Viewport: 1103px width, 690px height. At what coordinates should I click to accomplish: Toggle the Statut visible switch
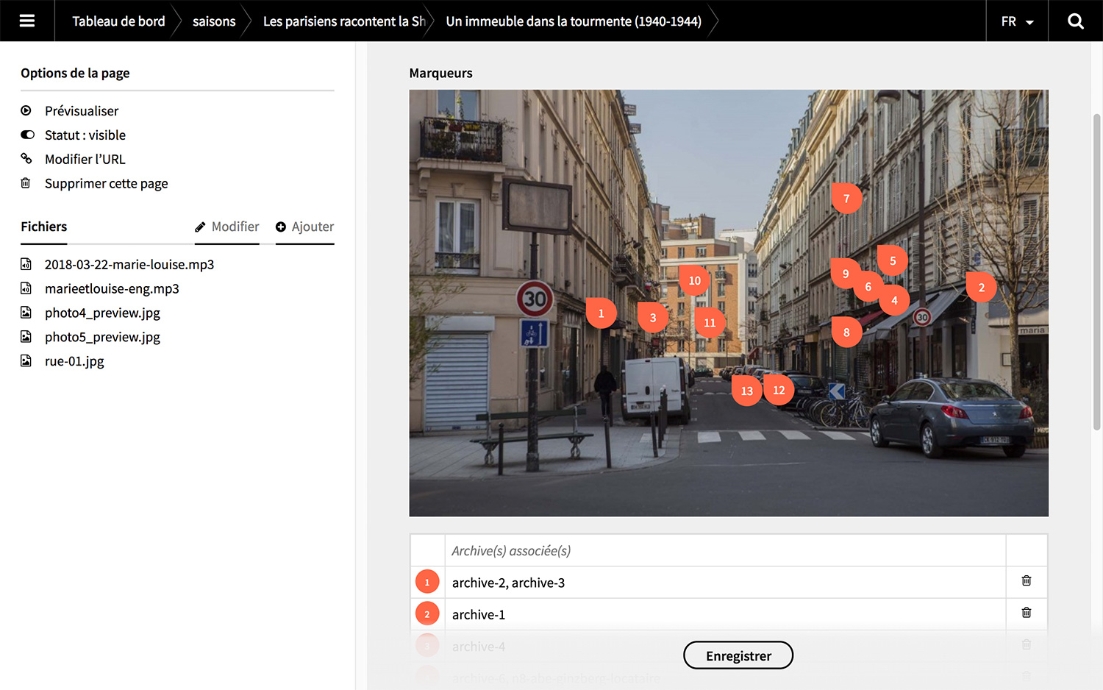[27, 135]
